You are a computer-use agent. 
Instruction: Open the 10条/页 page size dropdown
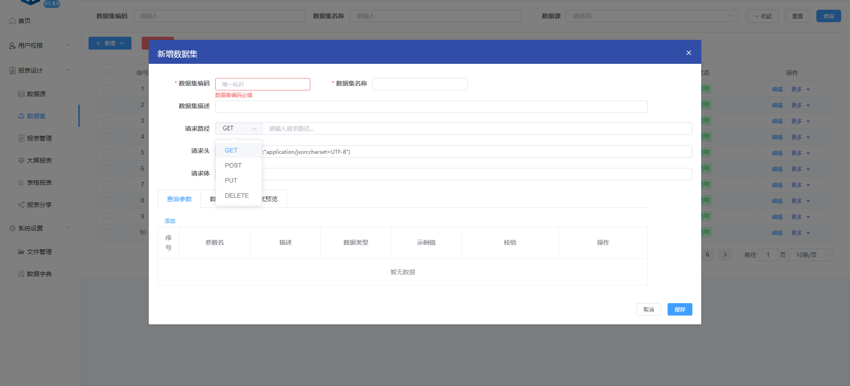click(811, 255)
